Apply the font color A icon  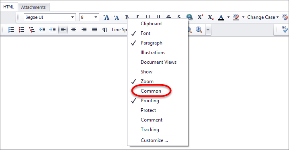click(x=221, y=17)
